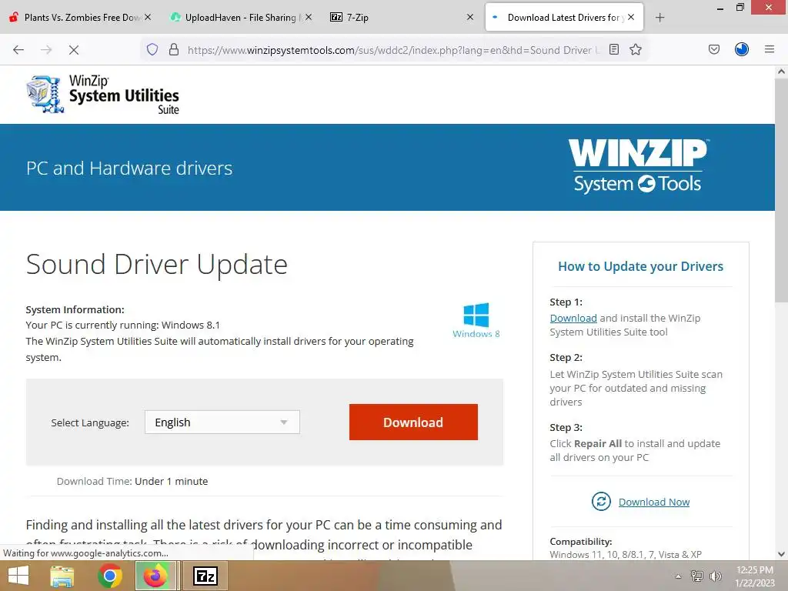788x591 pixels.
Task: Close the Plants Vs. Zombies tab
Action: [x=148, y=17]
